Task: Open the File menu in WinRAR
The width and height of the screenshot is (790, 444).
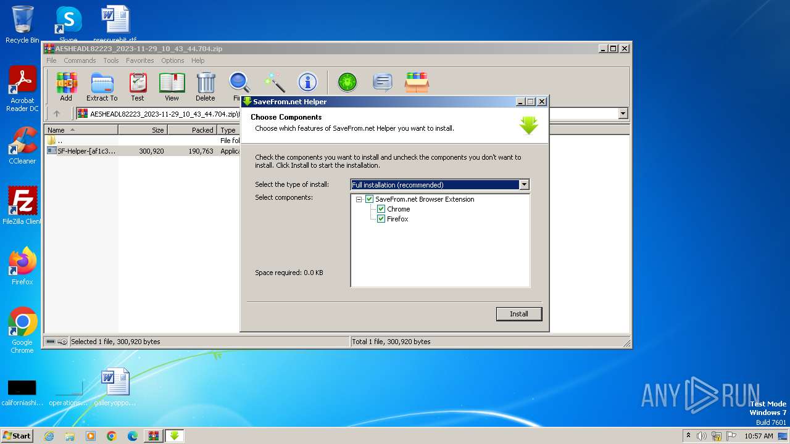Action: [x=51, y=60]
